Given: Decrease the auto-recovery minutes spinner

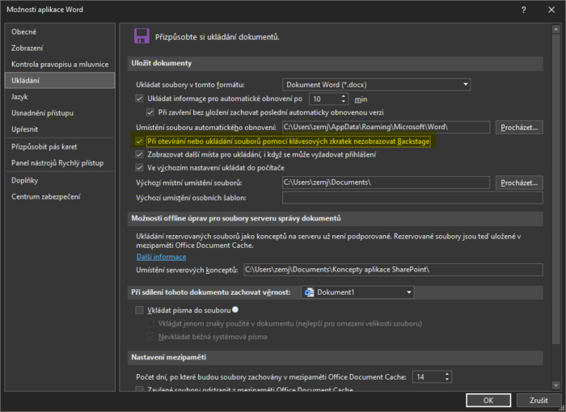Looking at the screenshot, I should click(x=344, y=101).
